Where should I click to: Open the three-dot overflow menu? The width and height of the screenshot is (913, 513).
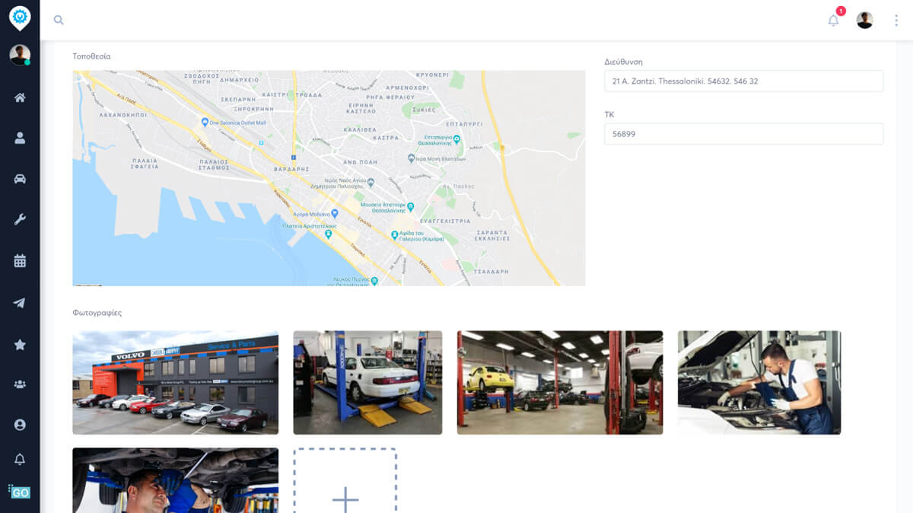pyautogui.click(x=896, y=20)
